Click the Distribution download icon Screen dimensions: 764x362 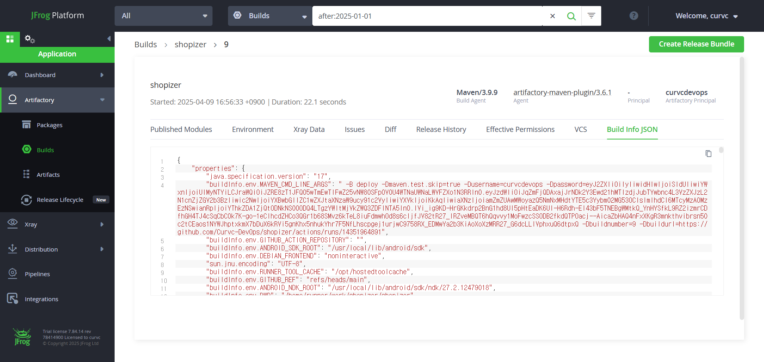pyautogui.click(x=13, y=249)
